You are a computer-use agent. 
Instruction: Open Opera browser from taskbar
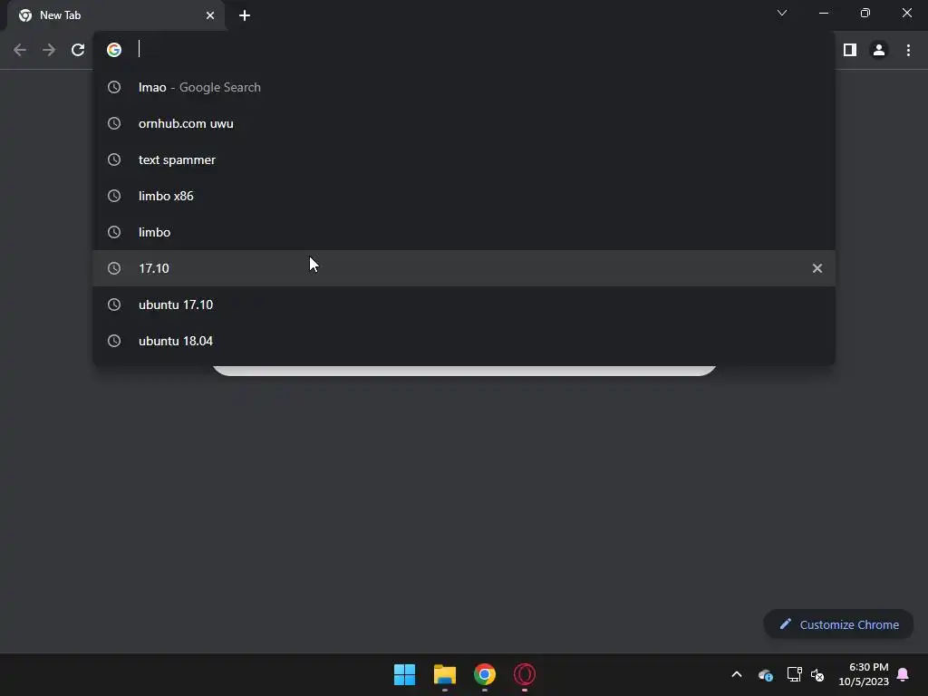(x=525, y=674)
